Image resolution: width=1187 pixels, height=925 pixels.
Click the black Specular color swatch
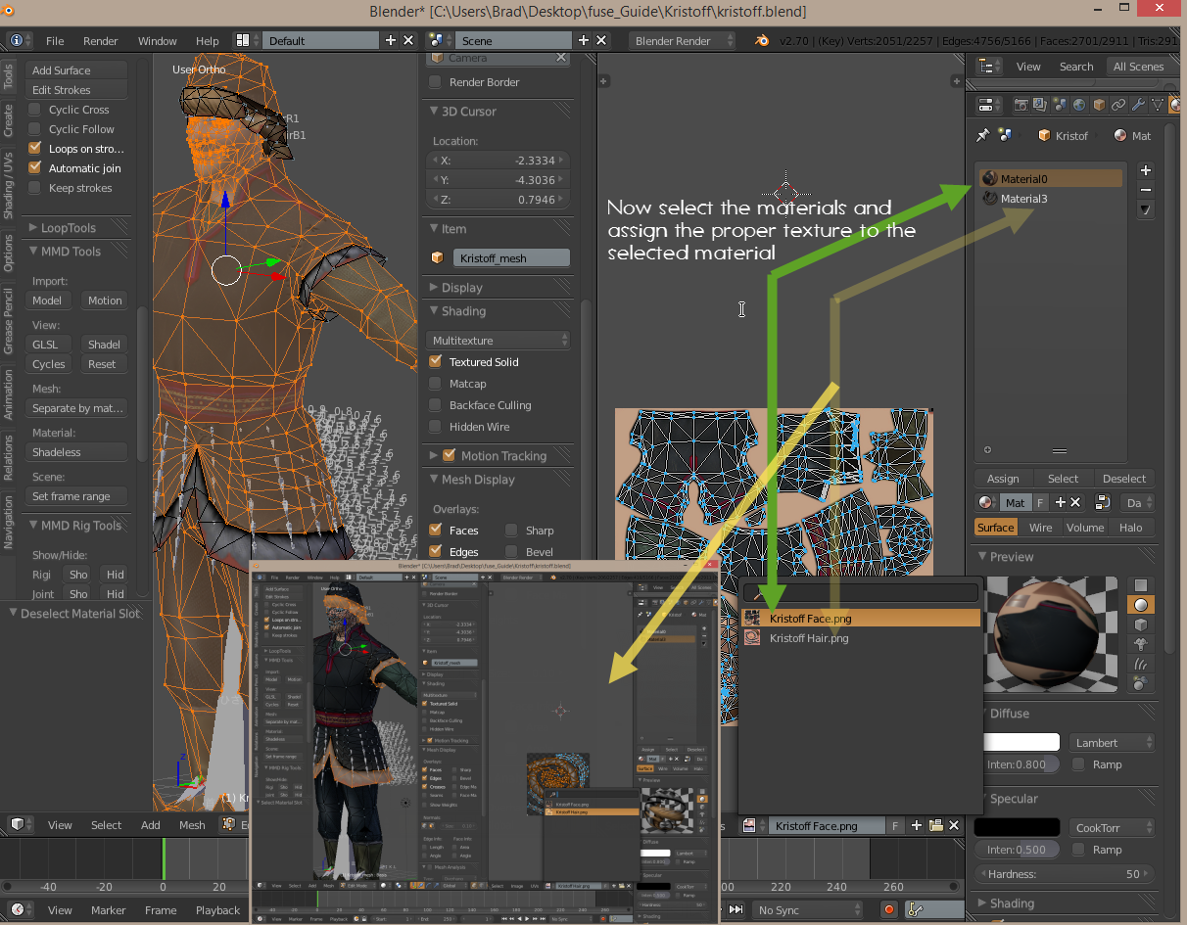coord(1017,827)
